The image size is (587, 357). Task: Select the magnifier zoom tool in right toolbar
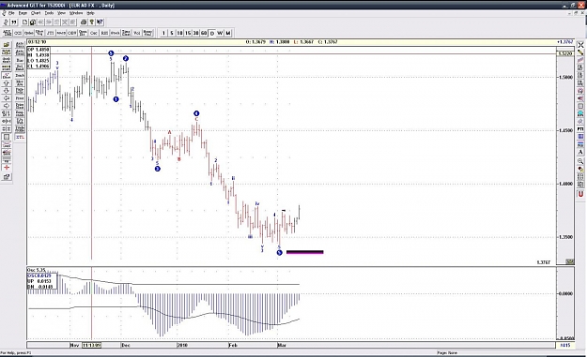click(x=580, y=161)
